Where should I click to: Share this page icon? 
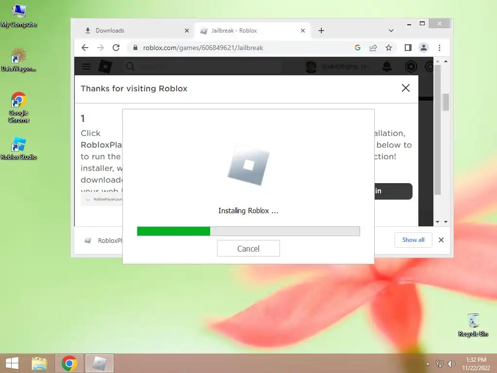tap(373, 48)
